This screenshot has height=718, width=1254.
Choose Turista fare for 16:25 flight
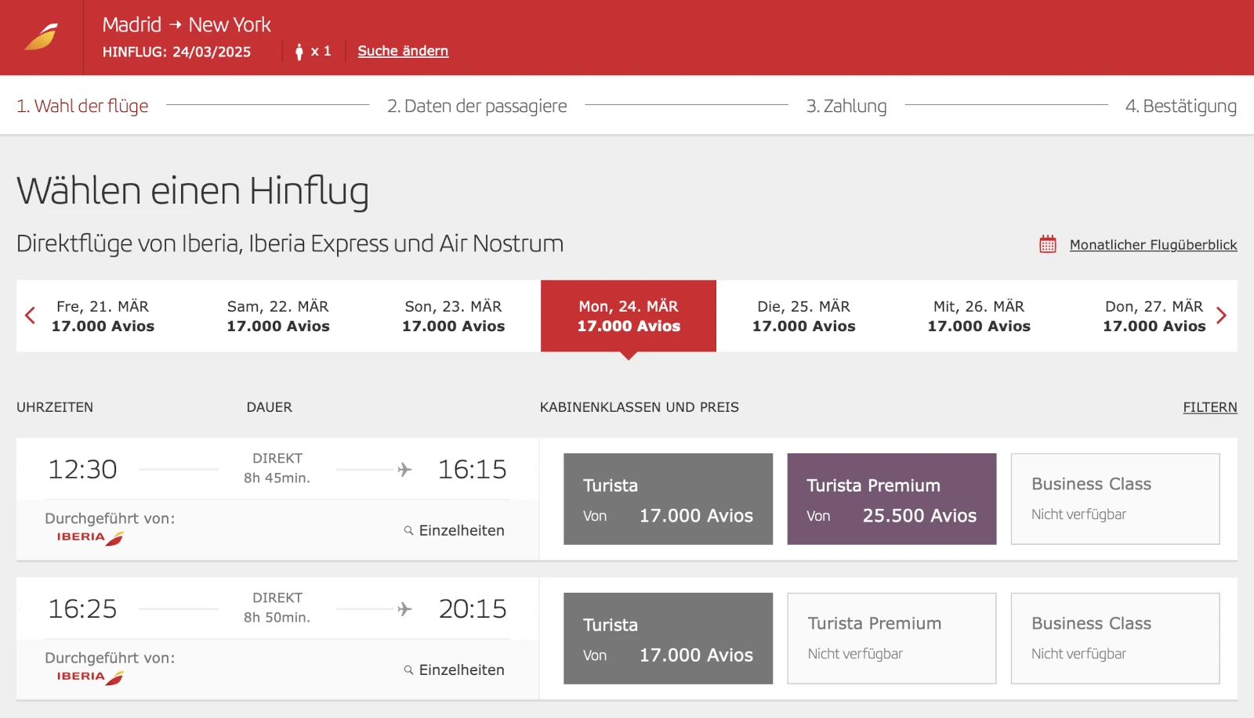[668, 638]
